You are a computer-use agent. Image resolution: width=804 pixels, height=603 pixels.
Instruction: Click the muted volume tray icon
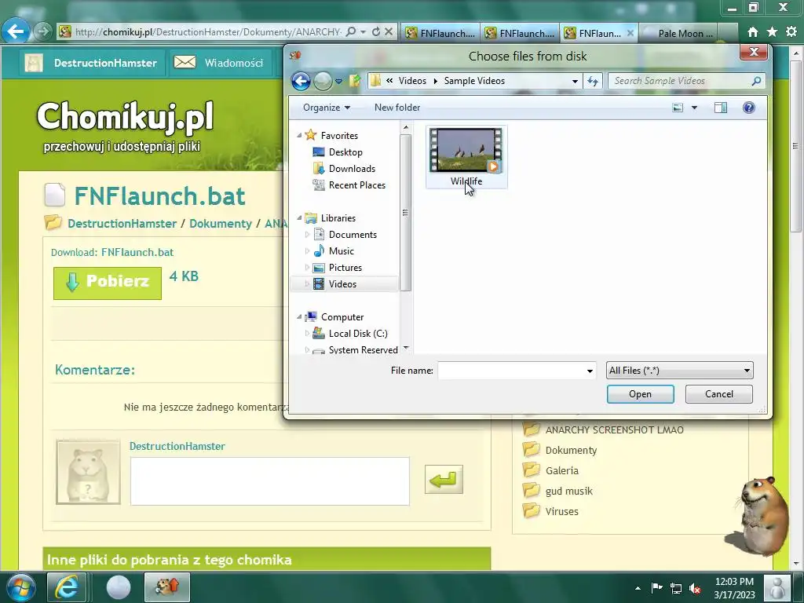pos(695,589)
